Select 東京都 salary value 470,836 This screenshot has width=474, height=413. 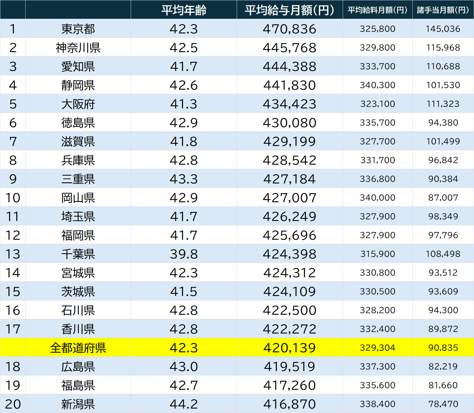(x=290, y=29)
